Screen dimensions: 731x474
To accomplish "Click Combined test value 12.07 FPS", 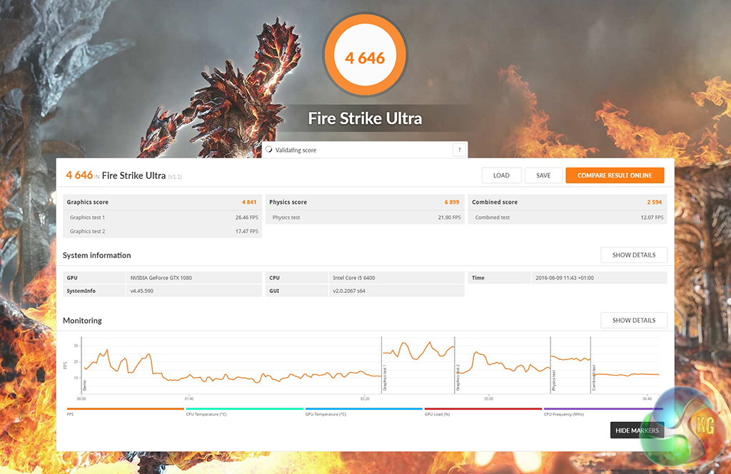I will [652, 217].
